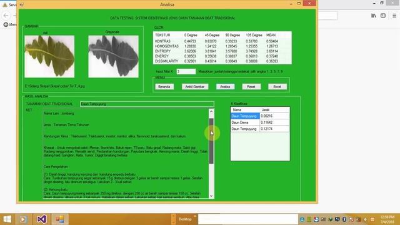Screen dimensions: 400x225
Task: Click the Jarak column header
Action: (266, 110)
